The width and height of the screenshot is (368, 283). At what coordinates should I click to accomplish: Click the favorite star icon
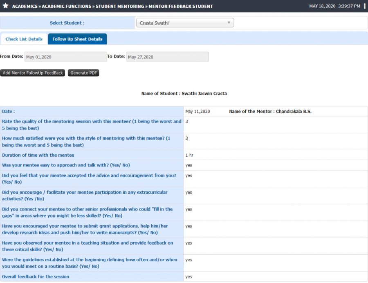(6, 6)
